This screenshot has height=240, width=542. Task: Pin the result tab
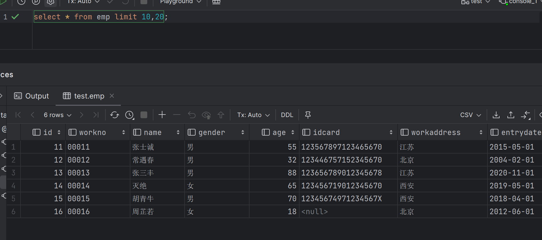point(308,115)
